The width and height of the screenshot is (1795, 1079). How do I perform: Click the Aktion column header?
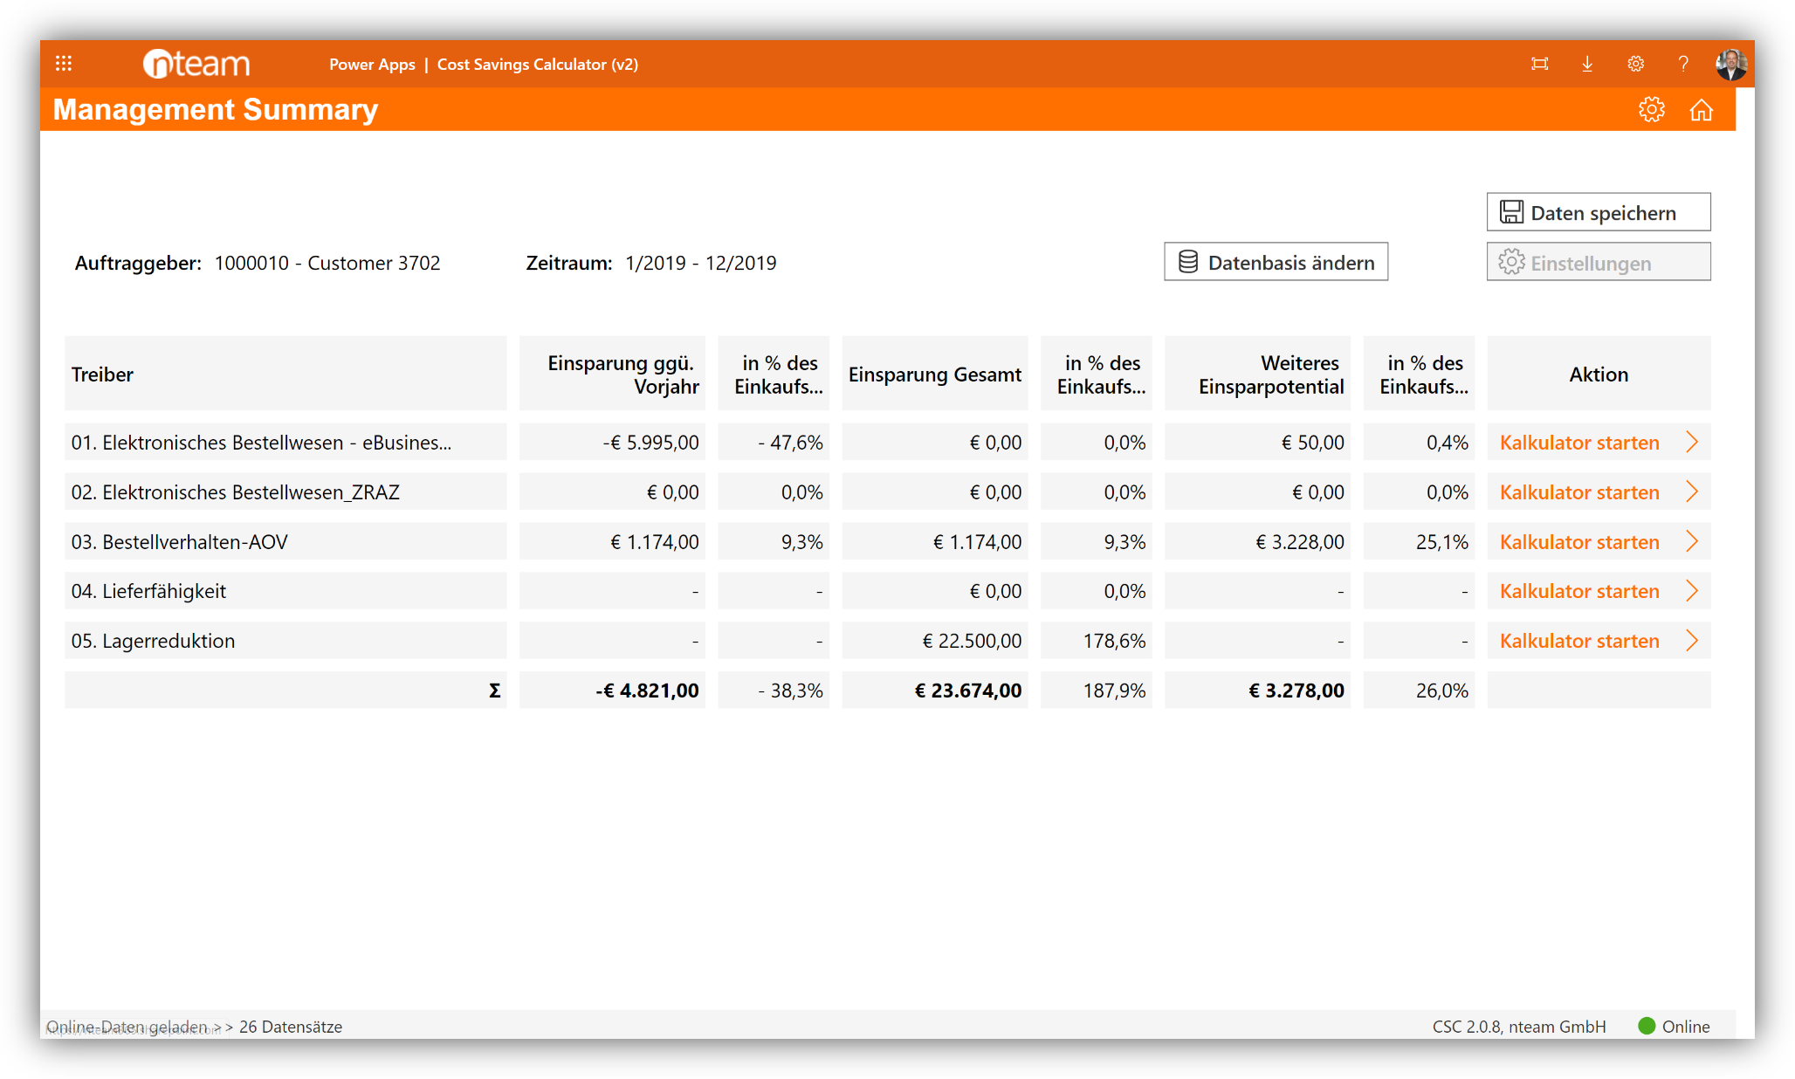click(1599, 374)
